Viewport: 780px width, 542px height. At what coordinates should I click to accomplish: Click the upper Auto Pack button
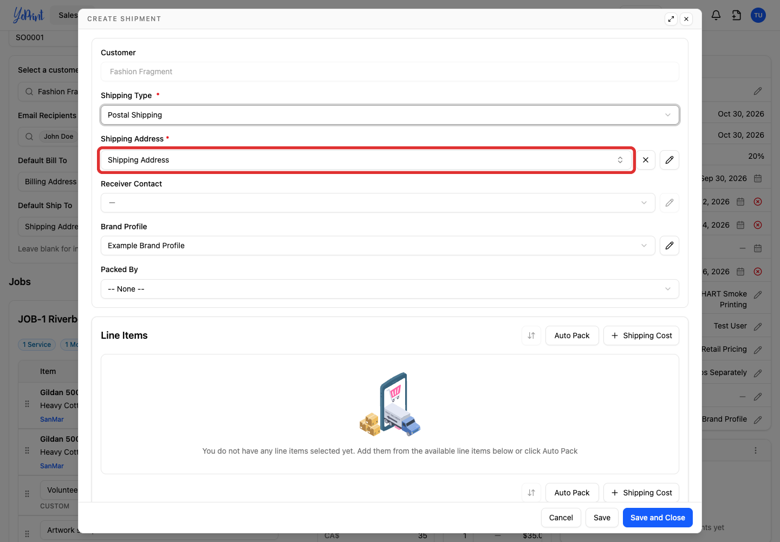click(572, 335)
